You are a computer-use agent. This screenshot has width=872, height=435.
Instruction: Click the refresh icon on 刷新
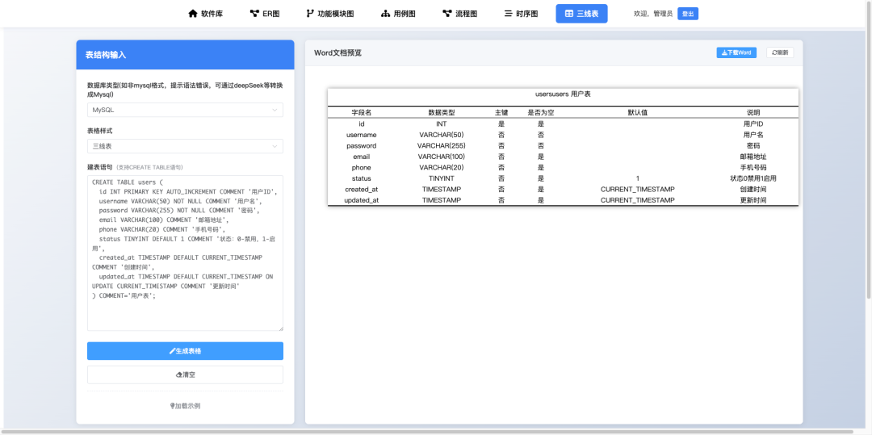[x=774, y=52]
